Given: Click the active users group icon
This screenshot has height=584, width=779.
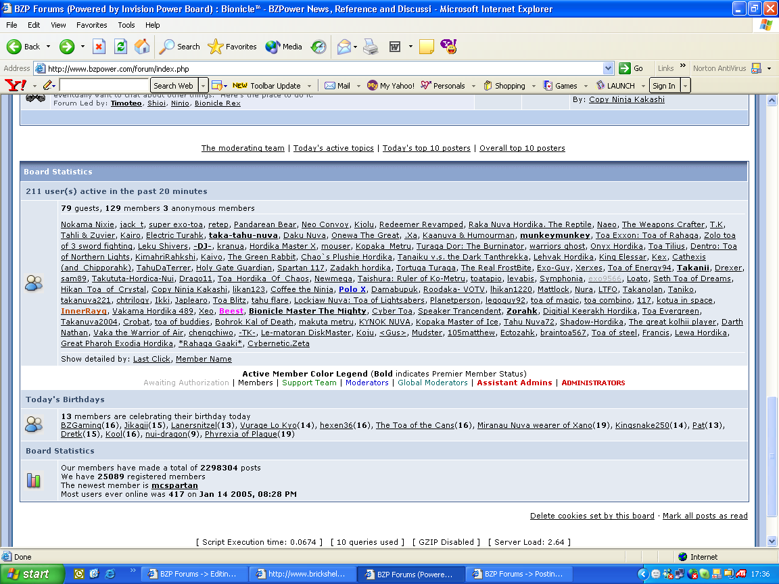Looking at the screenshot, I should pyautogui.click(x=34, y=283).
